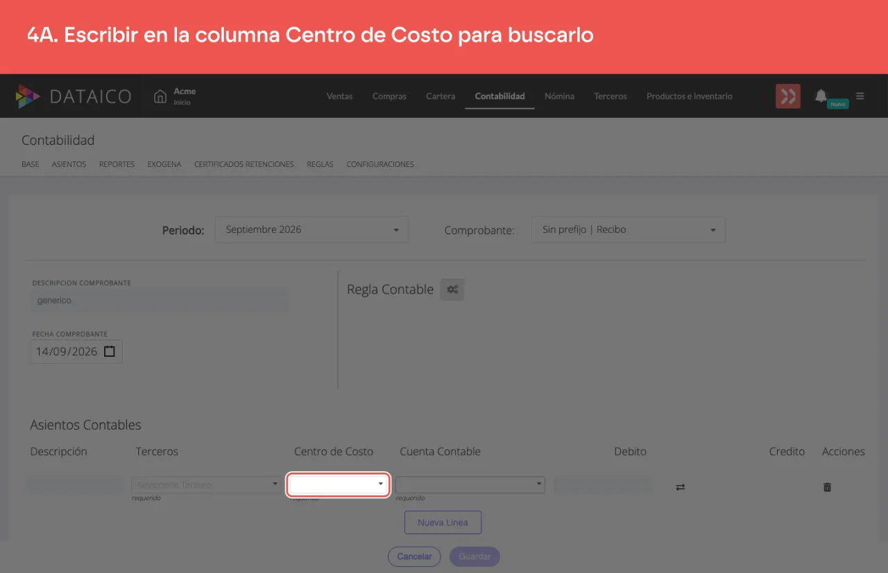Open the Periodo dropdown
This screenshot has width=888, height=573.
pos(312,229)
